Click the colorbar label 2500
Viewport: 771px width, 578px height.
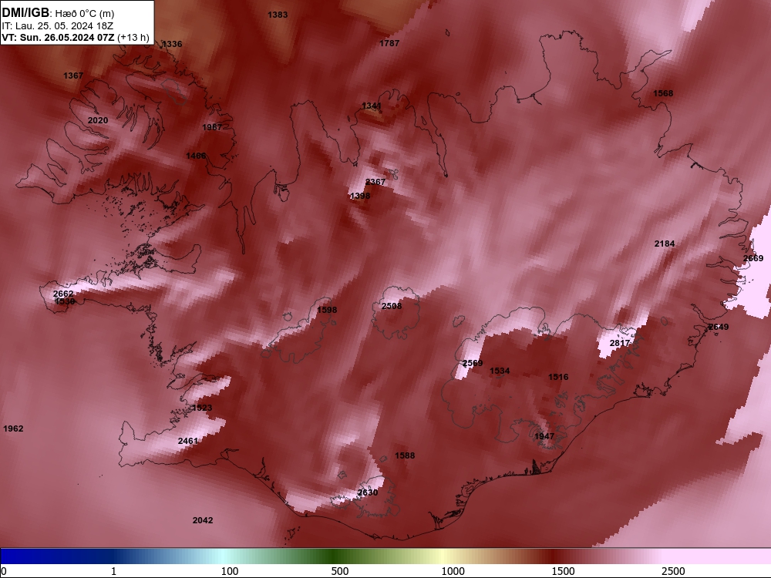(673, 571)
